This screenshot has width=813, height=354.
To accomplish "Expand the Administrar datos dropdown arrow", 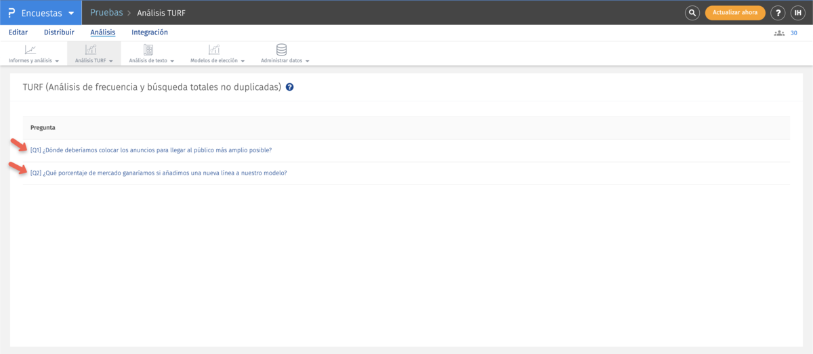I will pos(308,61).
